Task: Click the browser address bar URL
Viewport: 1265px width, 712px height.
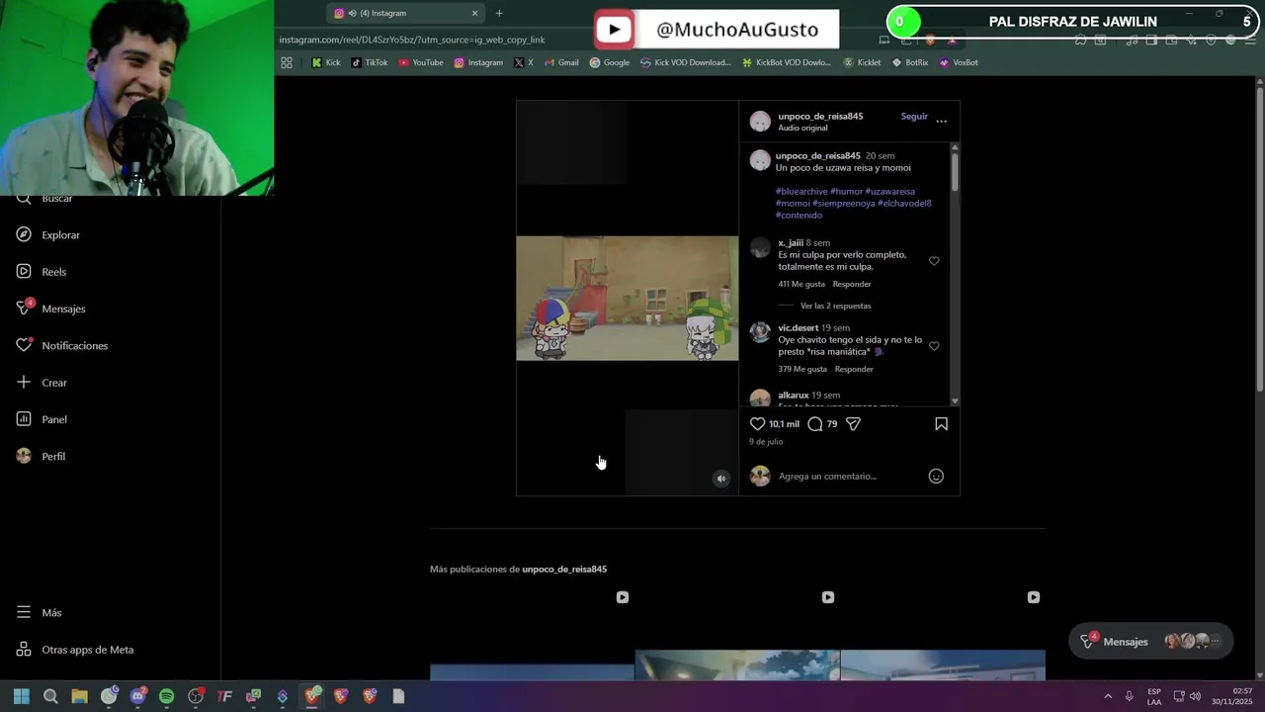Action: (412, 41)
